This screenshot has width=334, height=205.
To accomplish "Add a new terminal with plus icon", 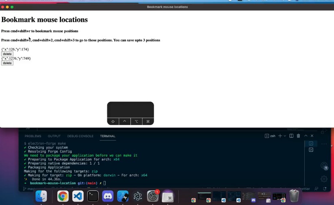I will coord(280,136).
